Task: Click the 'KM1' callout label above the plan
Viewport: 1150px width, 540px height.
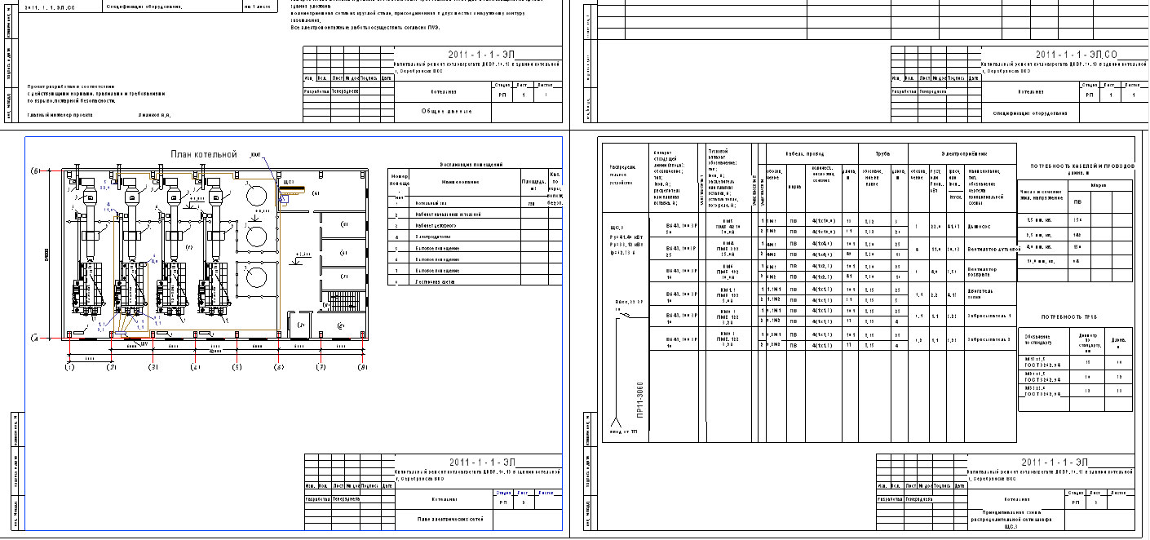Action: [x=254, y=154]
